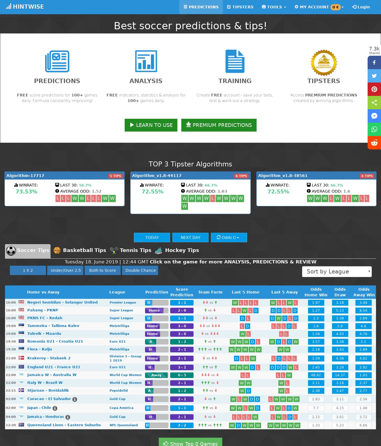Screen dimensions: 381x446
Task: Click score prediction 0 - 5
Action: pyautogui.click(x=182, y=375)
